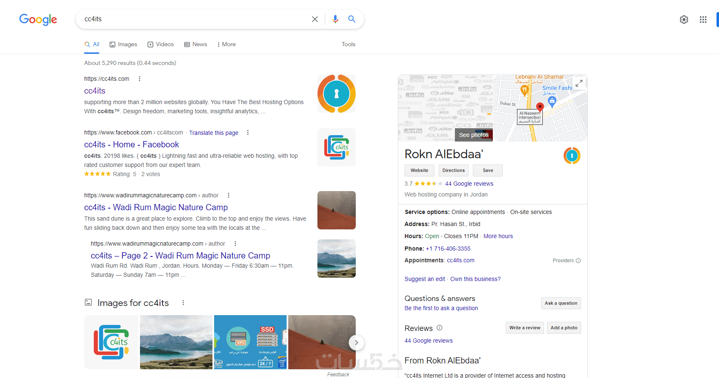Click Ask a question button
The image size is (719, 378).
point(561,303)
